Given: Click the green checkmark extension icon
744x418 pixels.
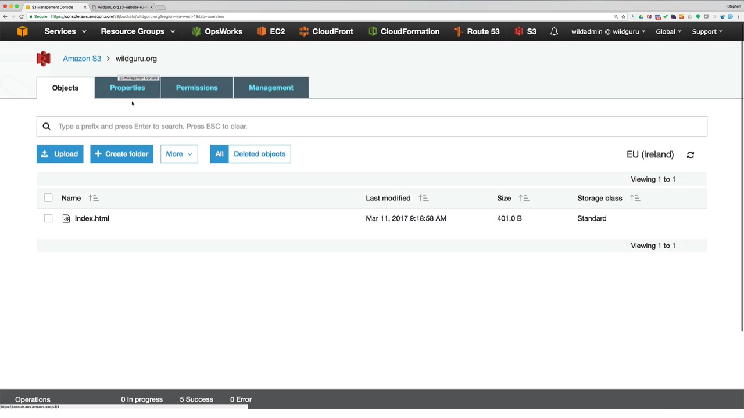Looking at the screenshot, I should (666, 16).
